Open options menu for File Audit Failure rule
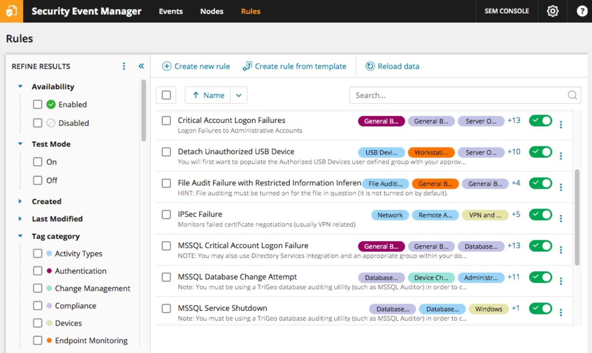592x353 pixels. coord(561,187)
